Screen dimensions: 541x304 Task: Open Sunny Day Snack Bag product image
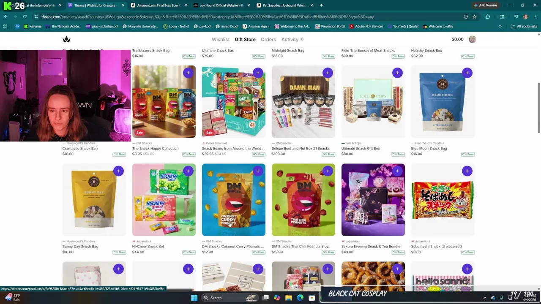tap(94, 200)
